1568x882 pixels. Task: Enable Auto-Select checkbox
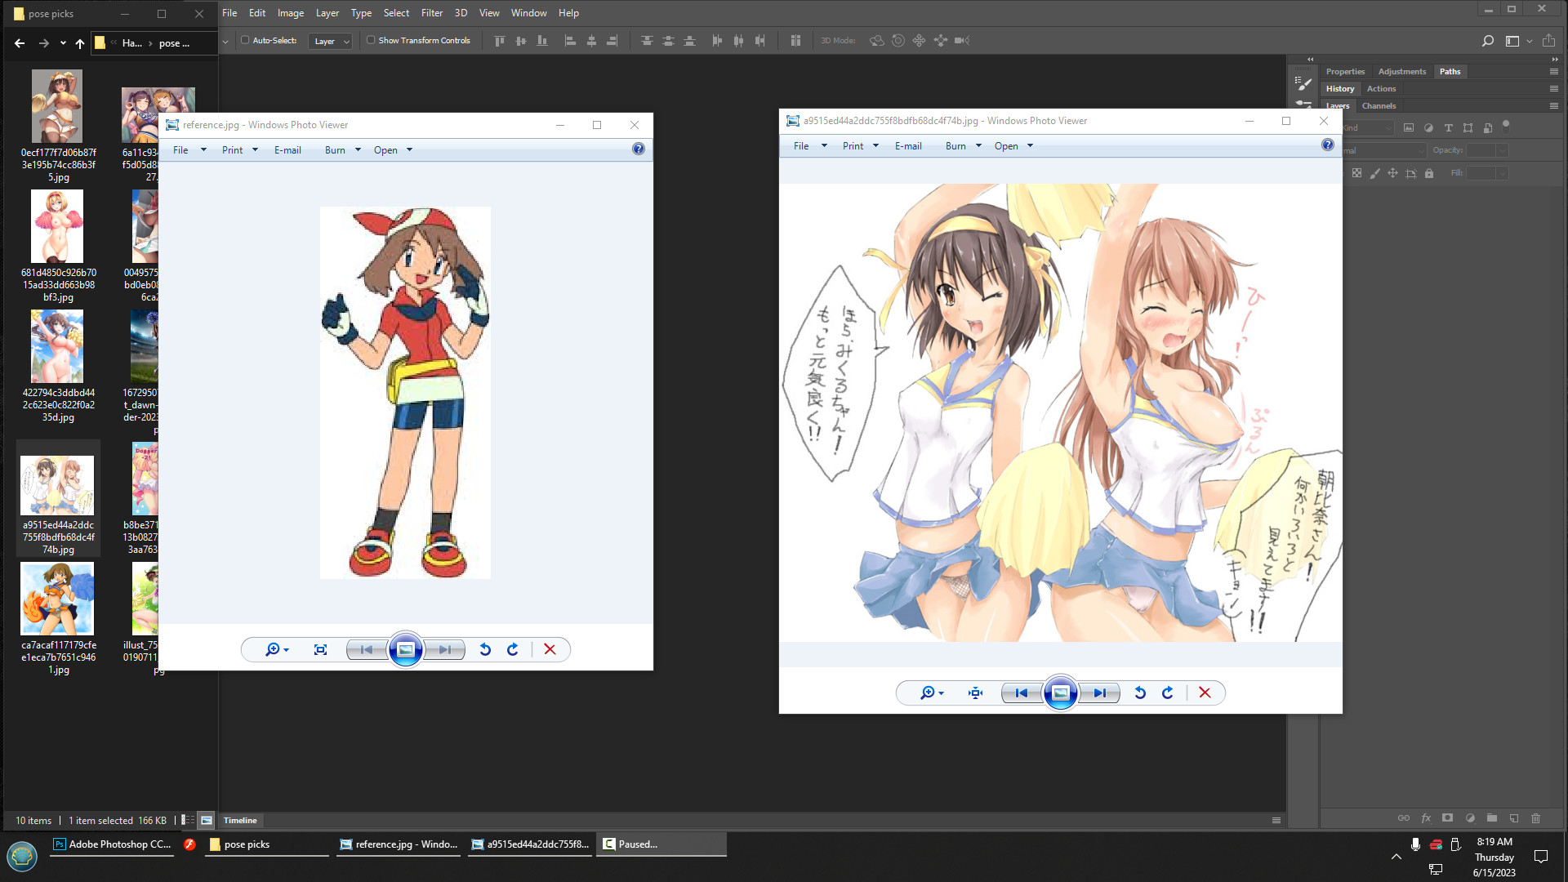(245, 40)
